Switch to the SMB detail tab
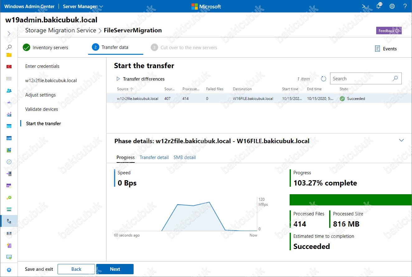 point(185,157)
